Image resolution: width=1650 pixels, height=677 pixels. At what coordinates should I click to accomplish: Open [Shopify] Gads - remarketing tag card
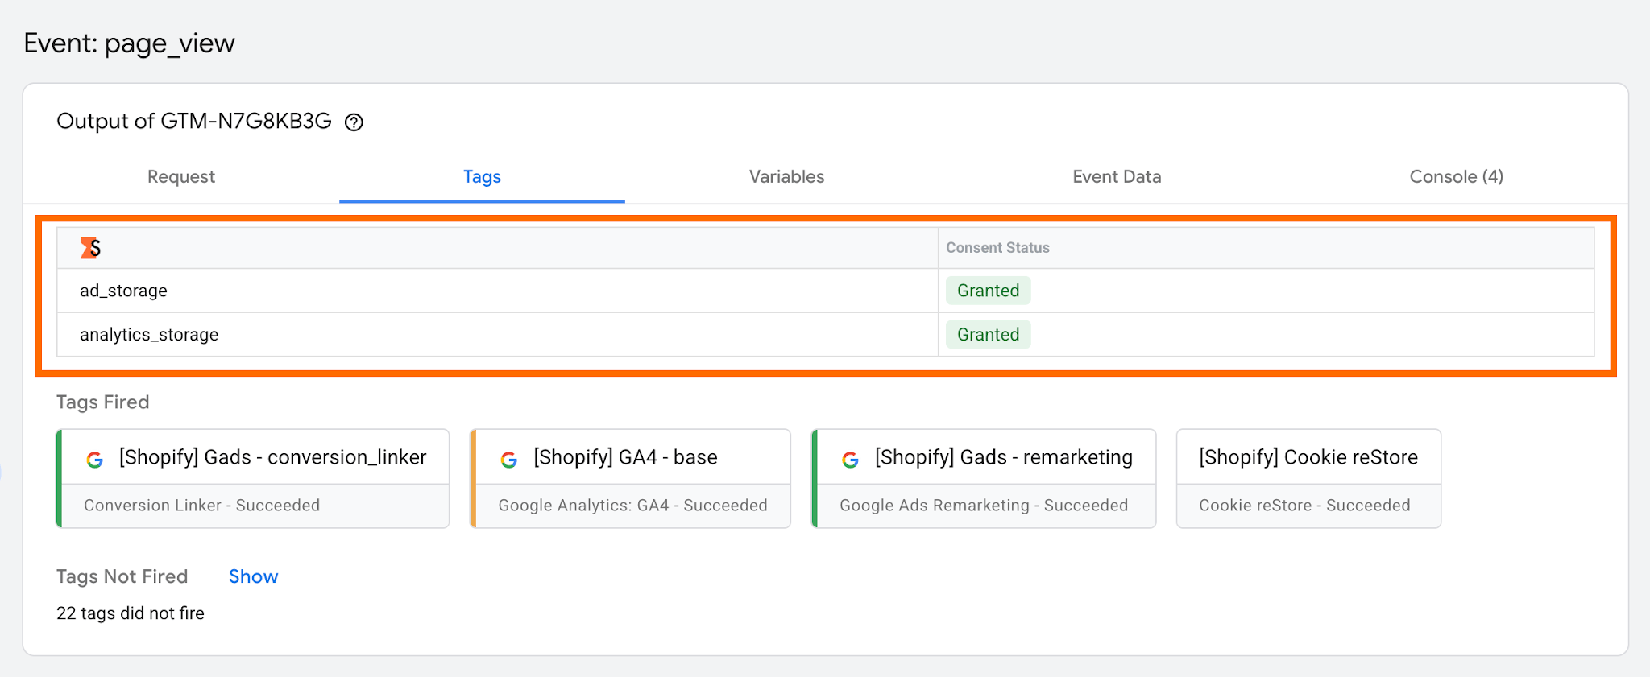pos(984,478)
